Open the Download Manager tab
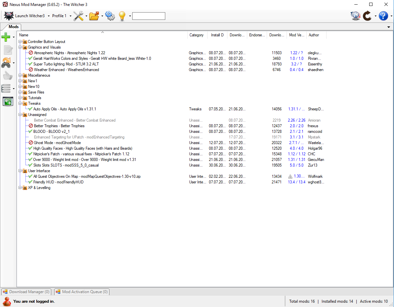Image resolution: width=394 pixels, height=307 pixels. pyautogui.click(x=26, y=292)
